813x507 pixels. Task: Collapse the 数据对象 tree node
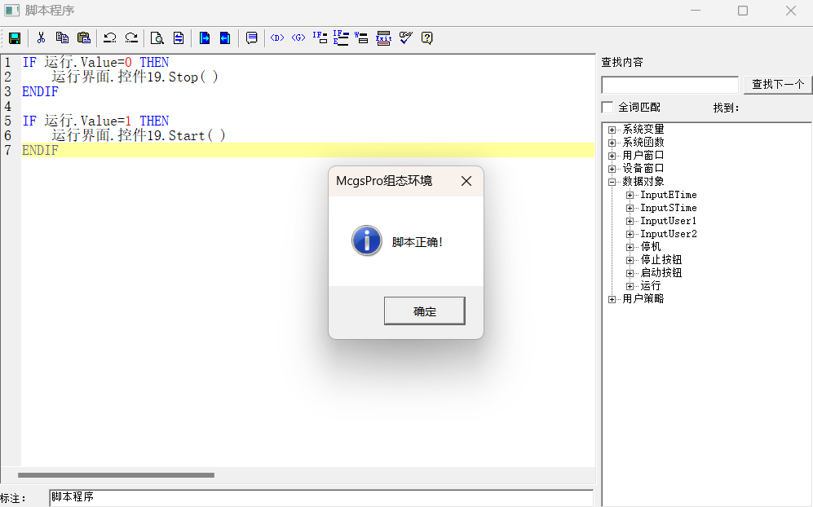tap(612, 182)
